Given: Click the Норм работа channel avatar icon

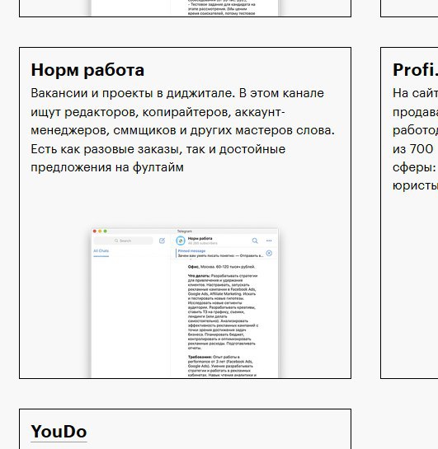Looking at the screenshot, I should pos(181,241).
